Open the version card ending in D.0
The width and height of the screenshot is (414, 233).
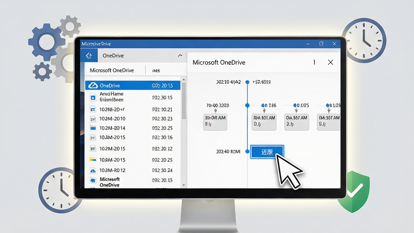click(264, 122)
